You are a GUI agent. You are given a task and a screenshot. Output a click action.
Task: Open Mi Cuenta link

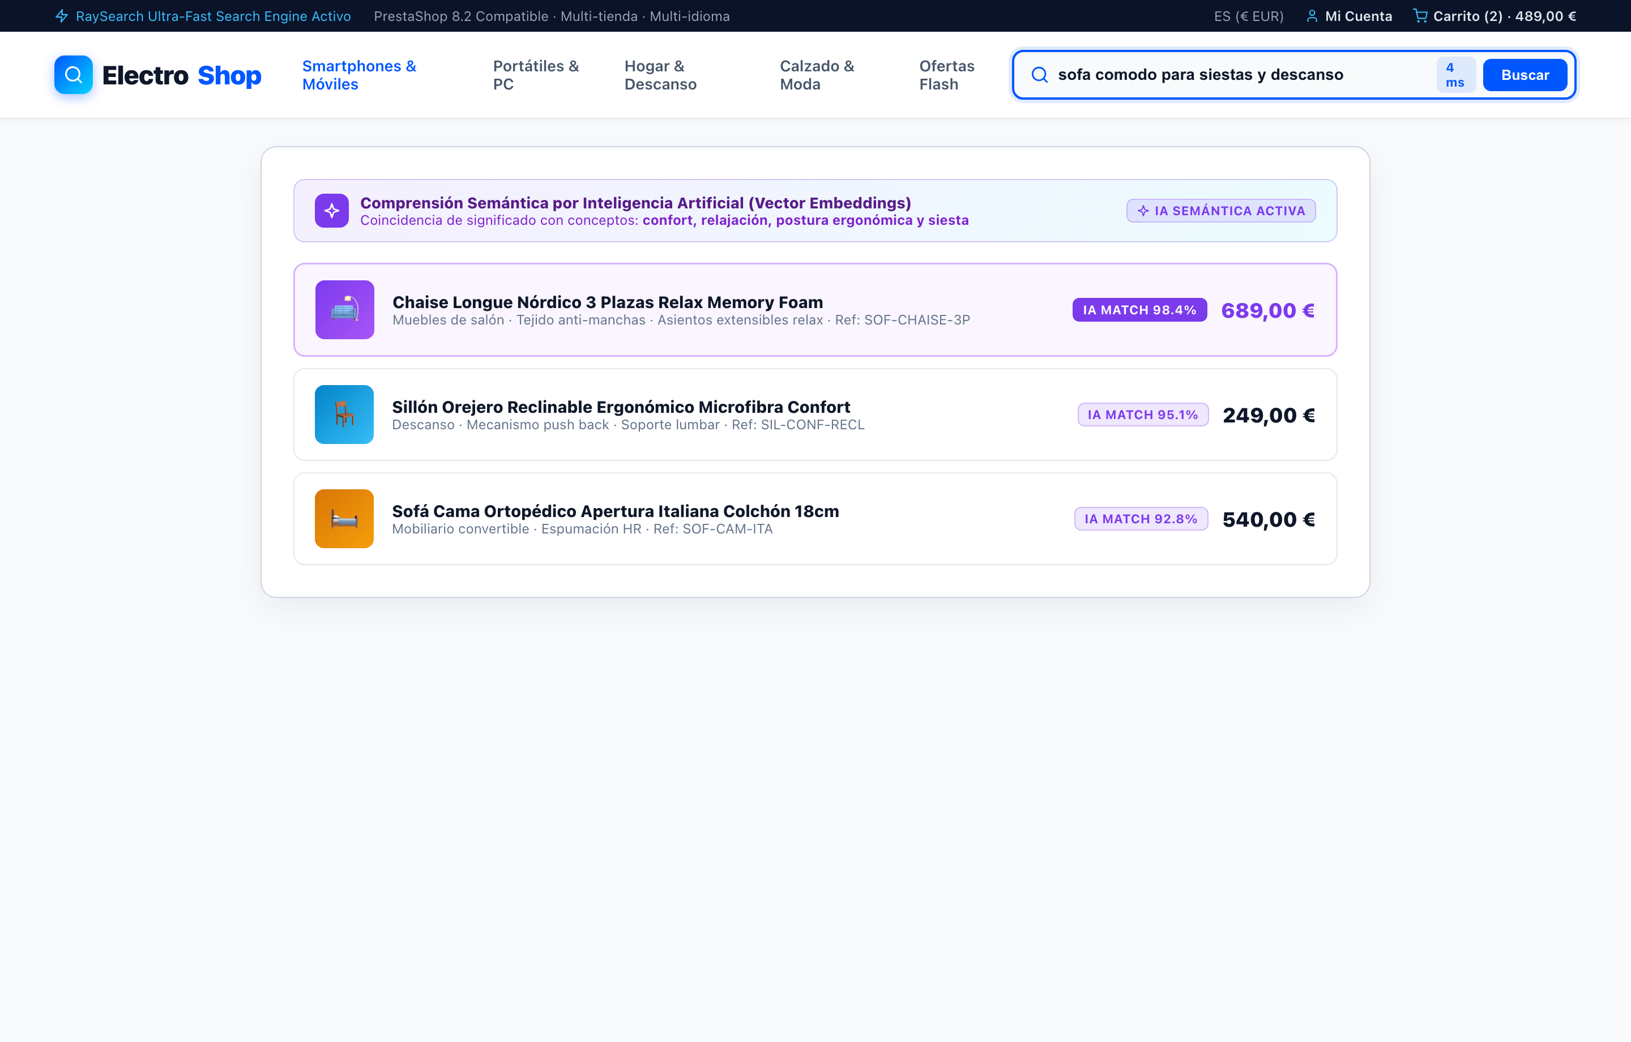[1349, 16]
